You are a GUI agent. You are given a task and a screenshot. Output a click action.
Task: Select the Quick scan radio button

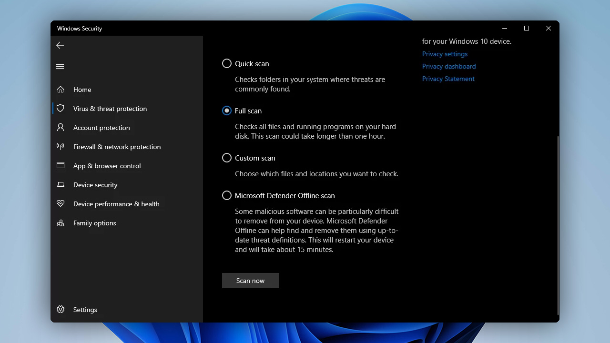pyautogui.click(x=227, y=63)
